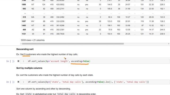Grab the horizontal scrollbar thumb under the table
This screenshot has height=95, width=170.
73,44
